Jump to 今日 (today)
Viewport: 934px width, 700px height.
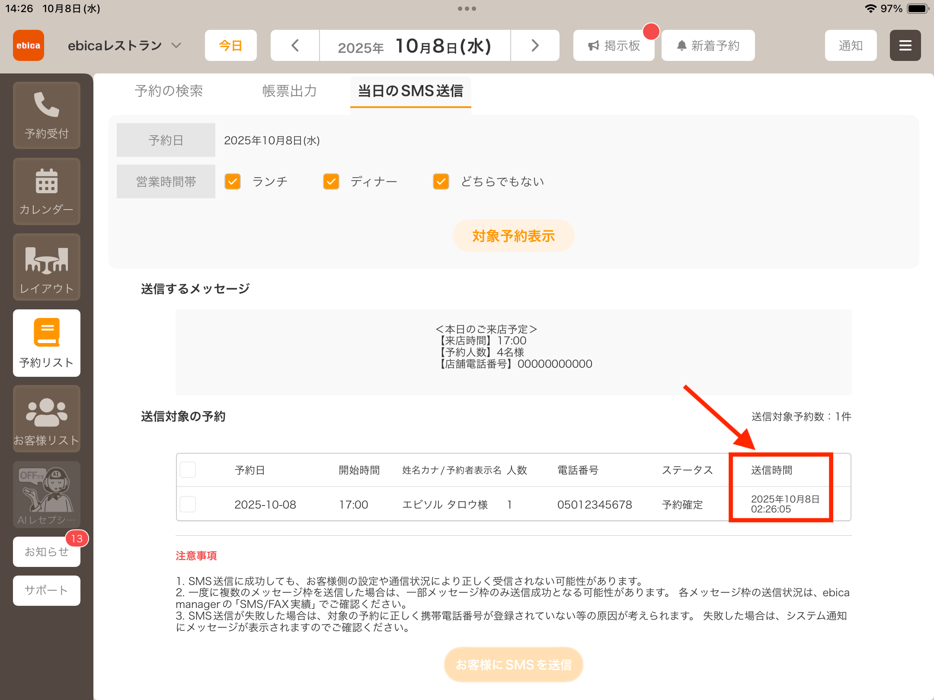point(230,45)
